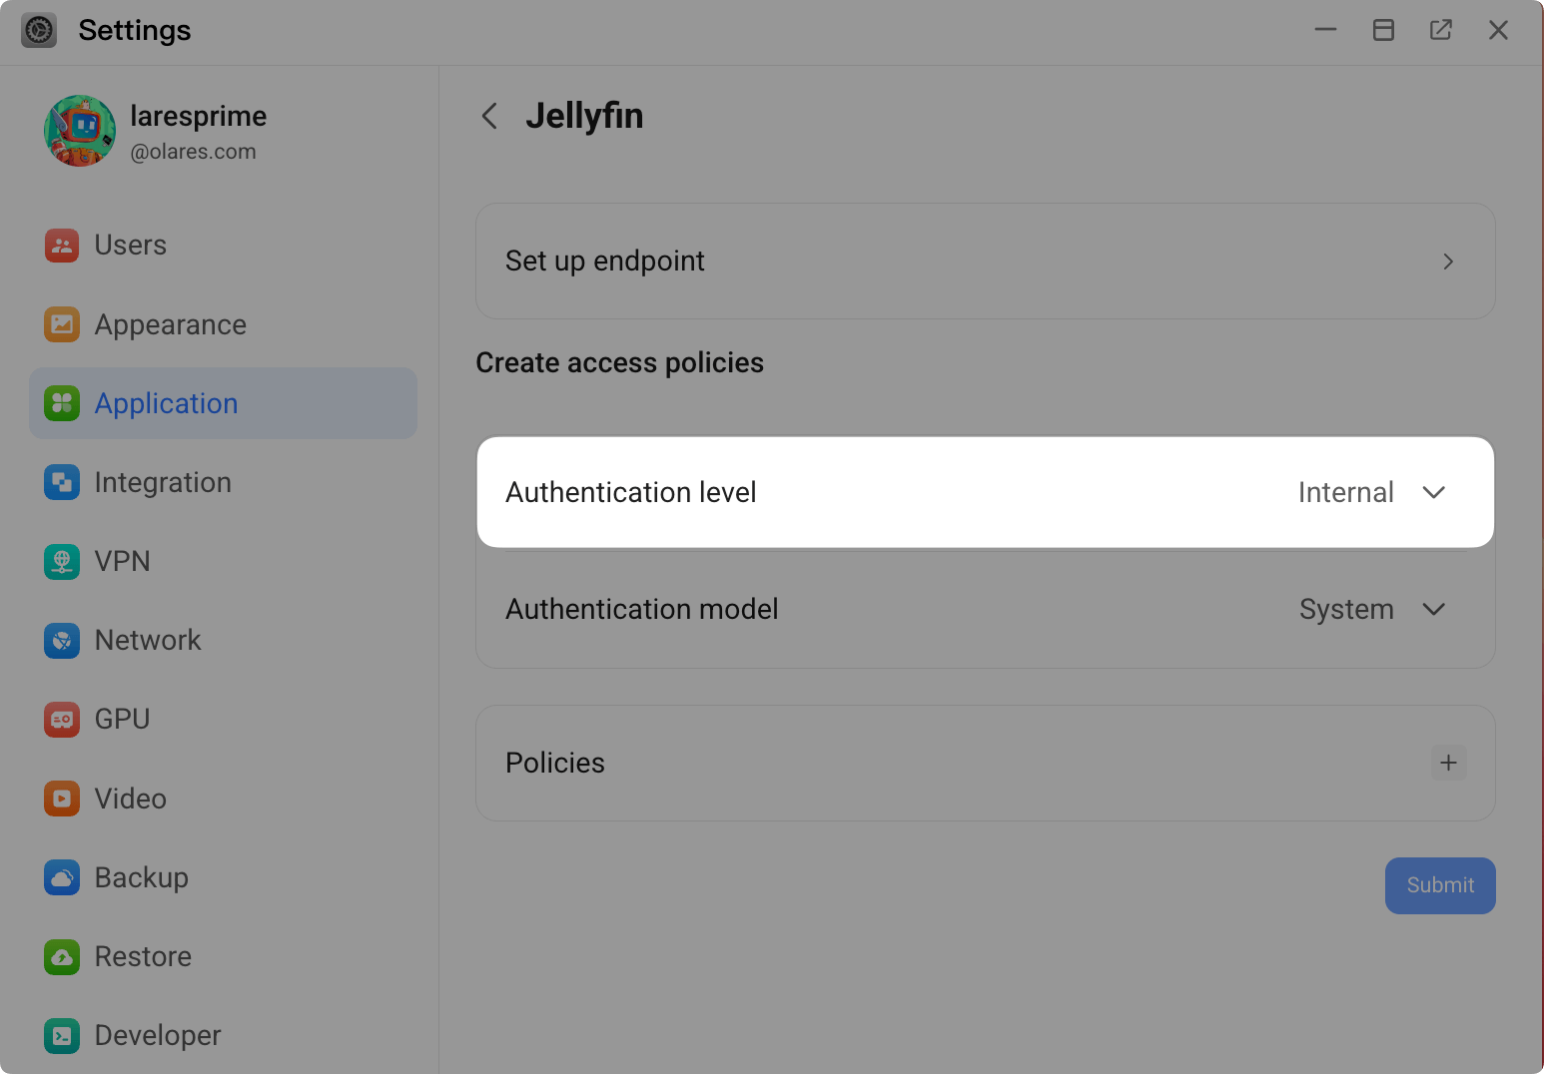The width and height of the screenshot is (1544, 1074).
Task: Select the Developer sidebar icon
Action: pyautogui.click(x=62, y=1035)
